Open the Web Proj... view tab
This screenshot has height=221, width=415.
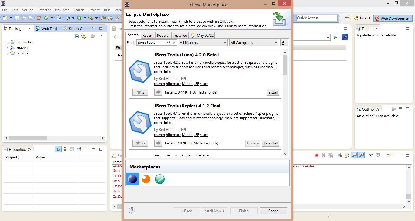click(x=47, y=29)
